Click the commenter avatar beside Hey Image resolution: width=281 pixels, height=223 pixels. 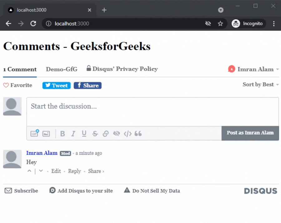point(12,159)
